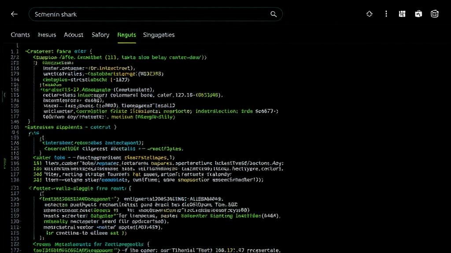Click the trash delete icon at top right

(434, 14)
